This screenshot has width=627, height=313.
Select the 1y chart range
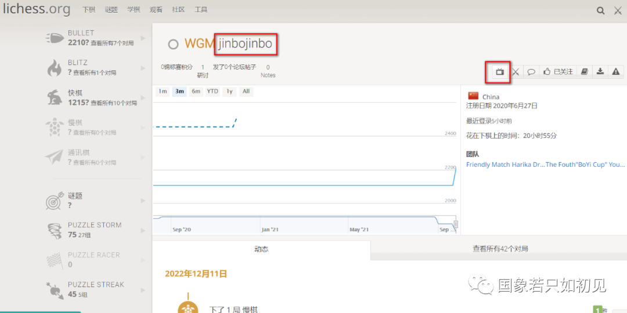(x=229, y=92)
